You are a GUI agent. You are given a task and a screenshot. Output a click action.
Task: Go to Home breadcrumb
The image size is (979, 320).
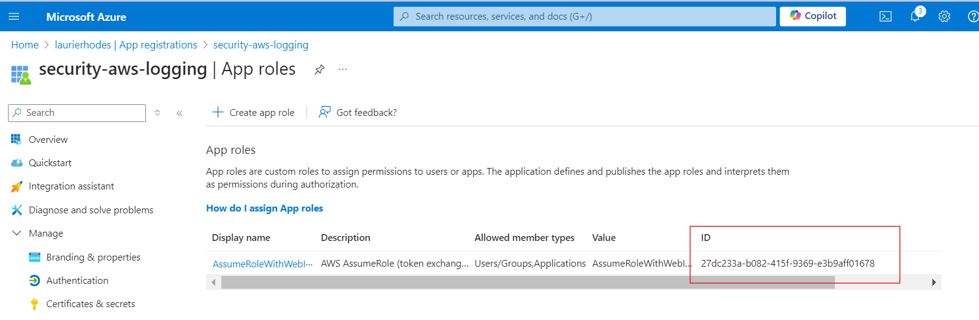[25, 45]
